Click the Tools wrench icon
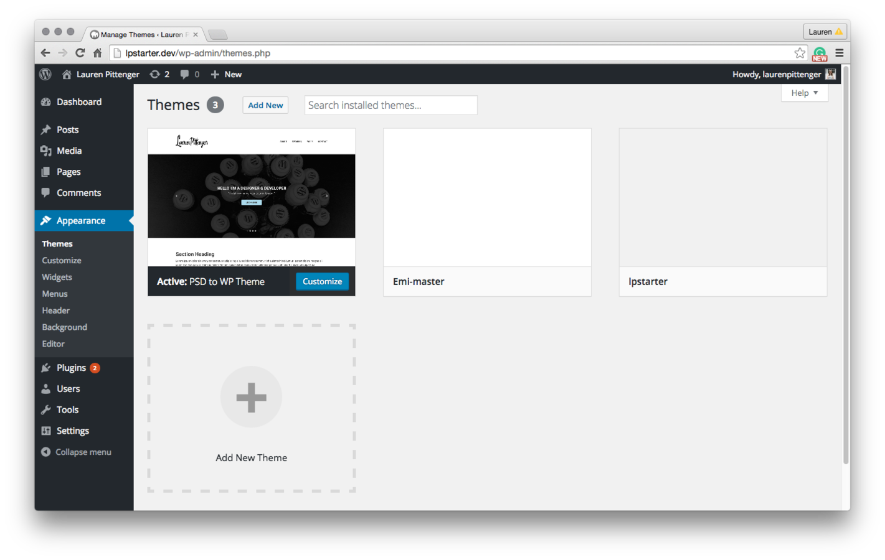This screenshot has height=560, width=885. click(x=45, y=410)
